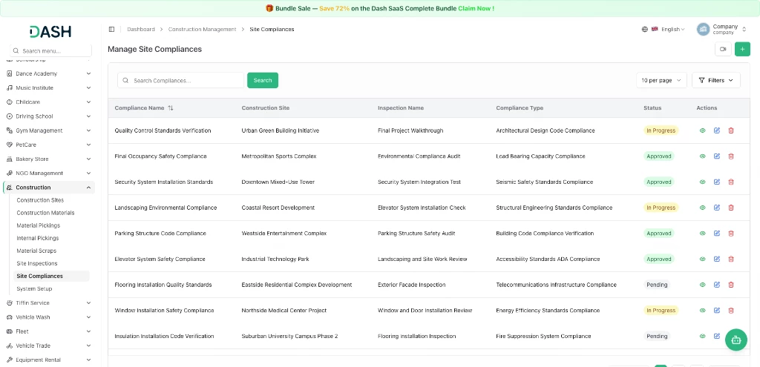The image size is (760, 367).
Task: Sort by Compliance Name column arrows
Action: [x=170, y=108]
